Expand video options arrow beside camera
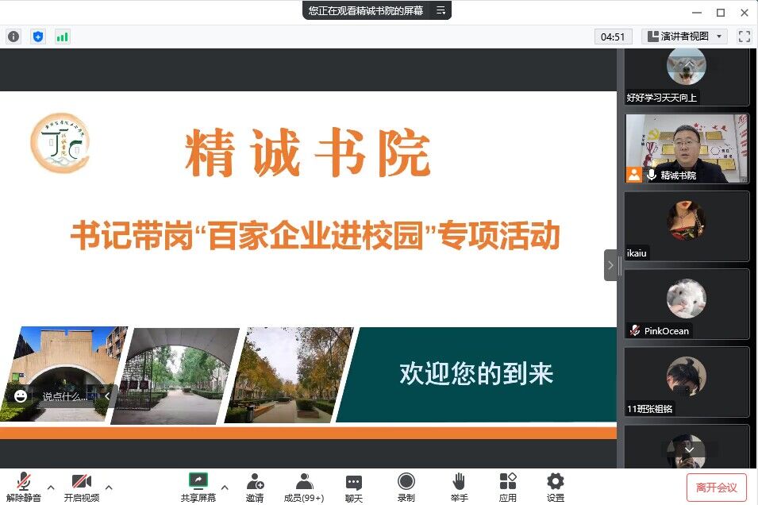 point(109,487)
